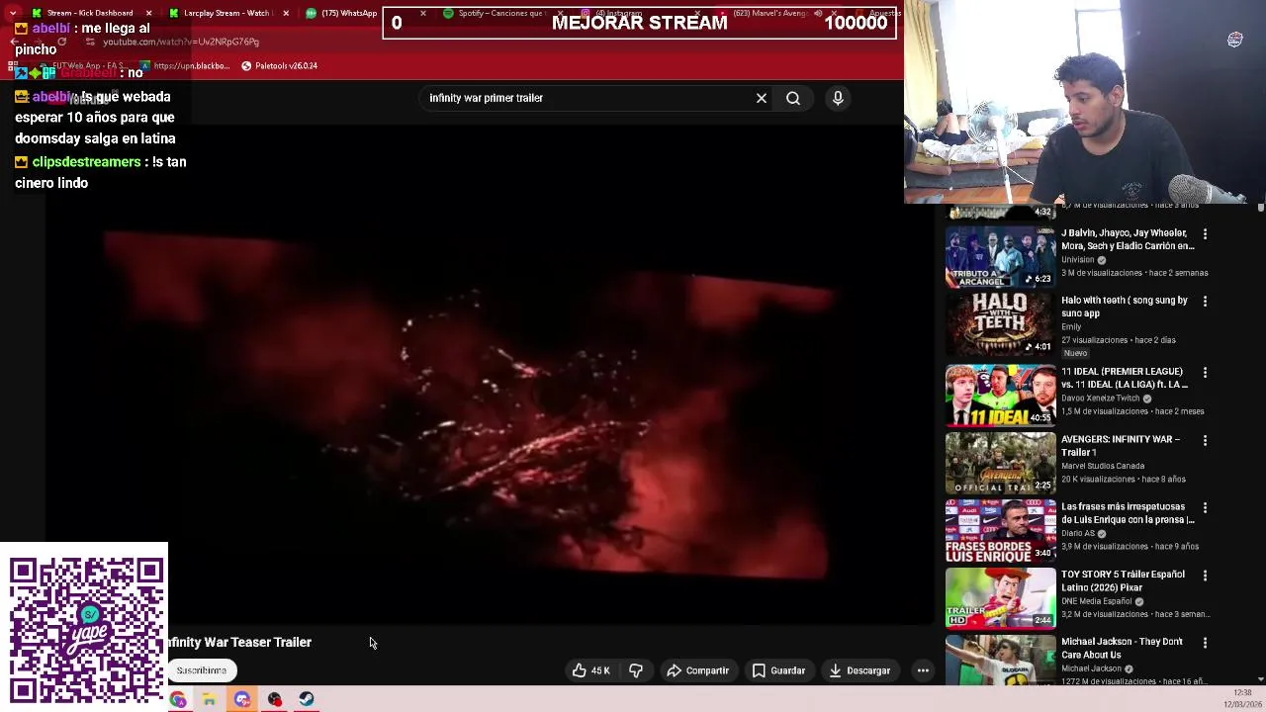Open options menu for Toy Story 5 trailer
The height and width of the screenshot is (712, 1266).
(1205, 576)
